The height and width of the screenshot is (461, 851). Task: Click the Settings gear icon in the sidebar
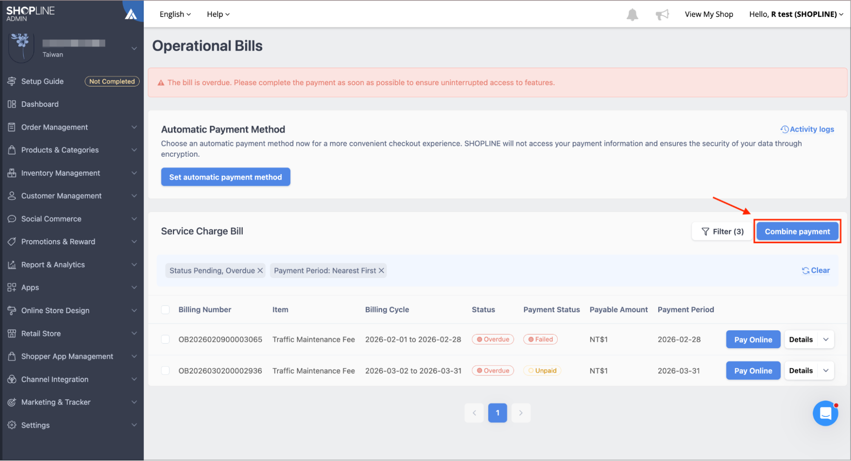point(11,425)
